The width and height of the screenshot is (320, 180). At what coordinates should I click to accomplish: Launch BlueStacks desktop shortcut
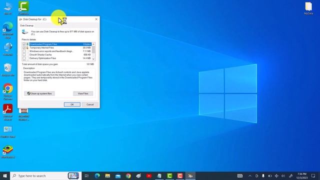point(8,152)
